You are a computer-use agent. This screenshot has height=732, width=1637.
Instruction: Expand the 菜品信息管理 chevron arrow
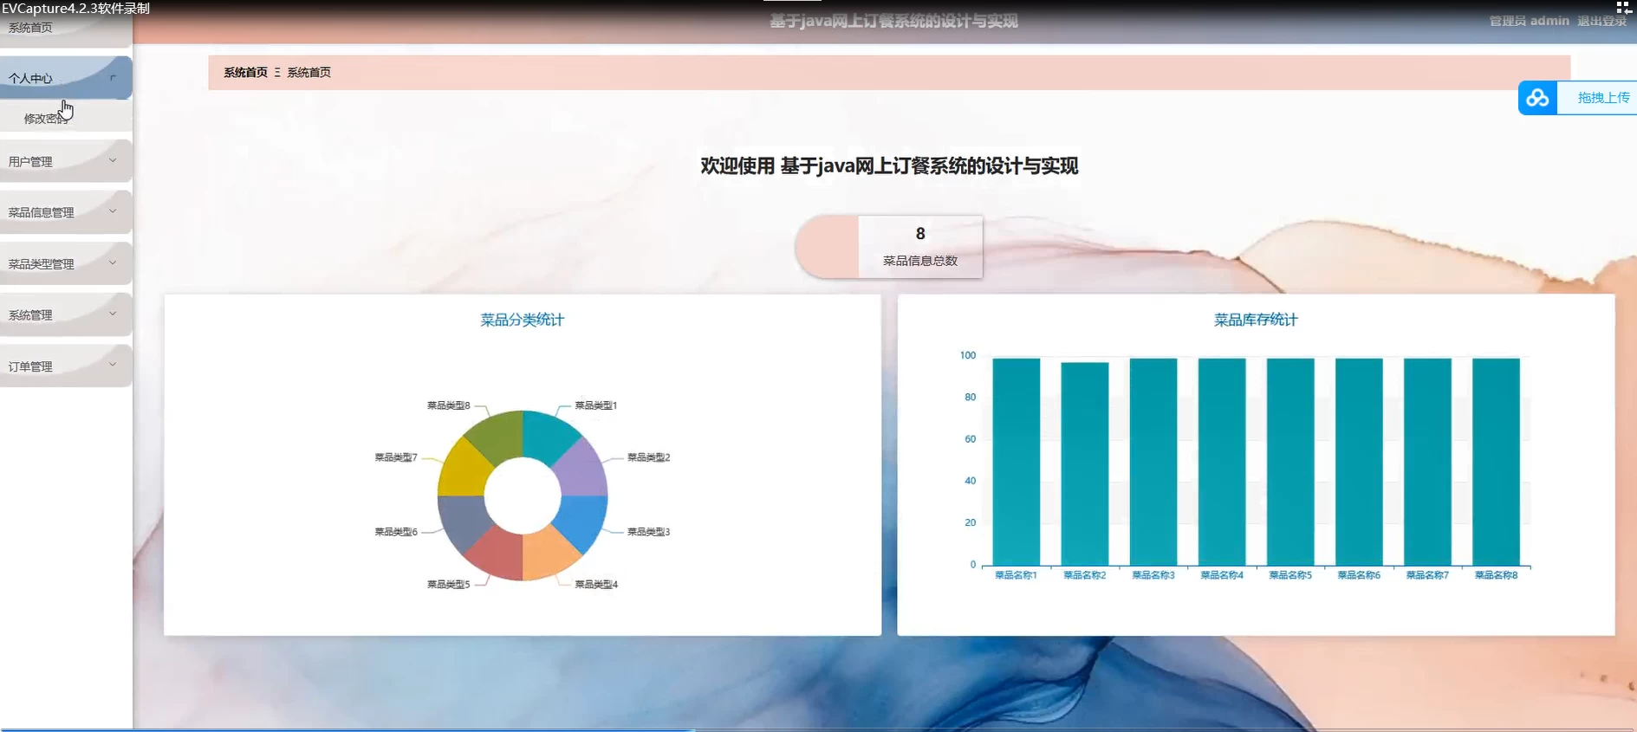click(113, 211)
